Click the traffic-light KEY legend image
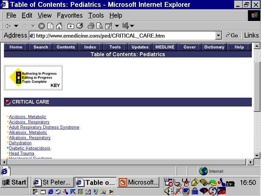 pyautogui.click(x=33, y=78)
